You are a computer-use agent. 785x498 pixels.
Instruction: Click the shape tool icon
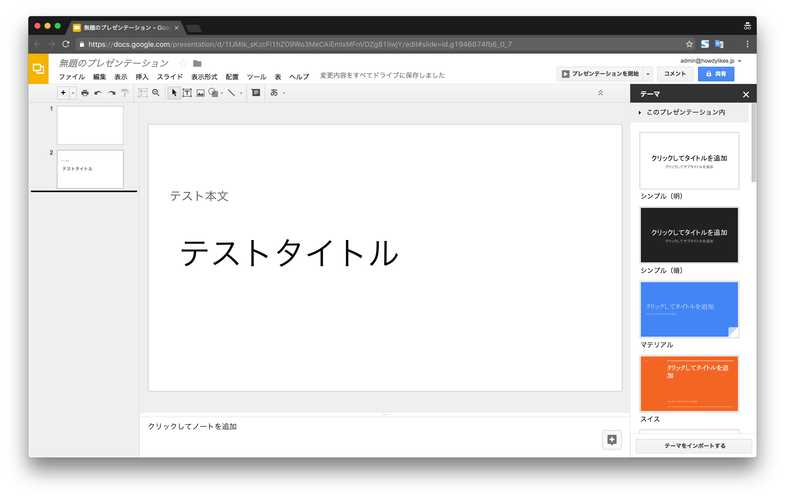213,93
